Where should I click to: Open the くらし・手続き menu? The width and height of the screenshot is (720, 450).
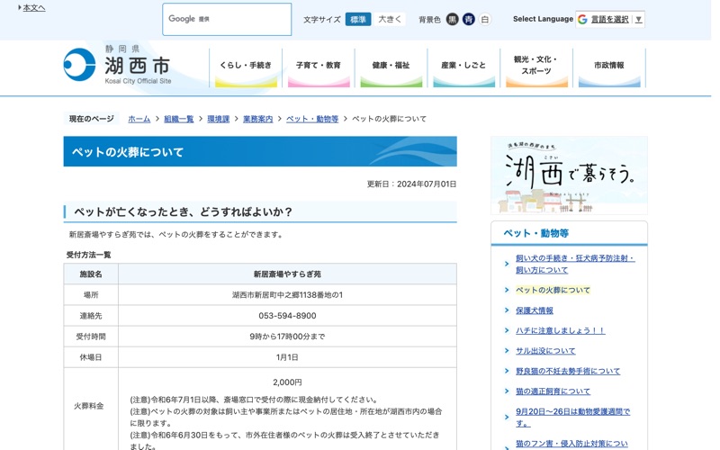point(246,67)
